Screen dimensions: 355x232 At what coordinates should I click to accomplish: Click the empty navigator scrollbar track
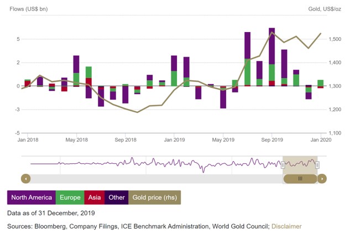pyautogui.click(x=156, y=179)
